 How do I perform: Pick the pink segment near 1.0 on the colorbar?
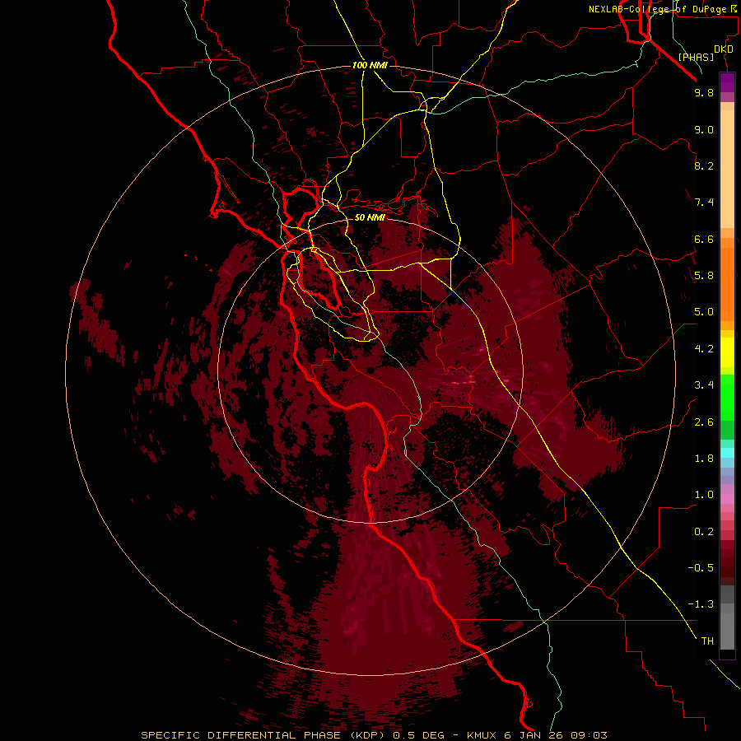click(727, 499)
